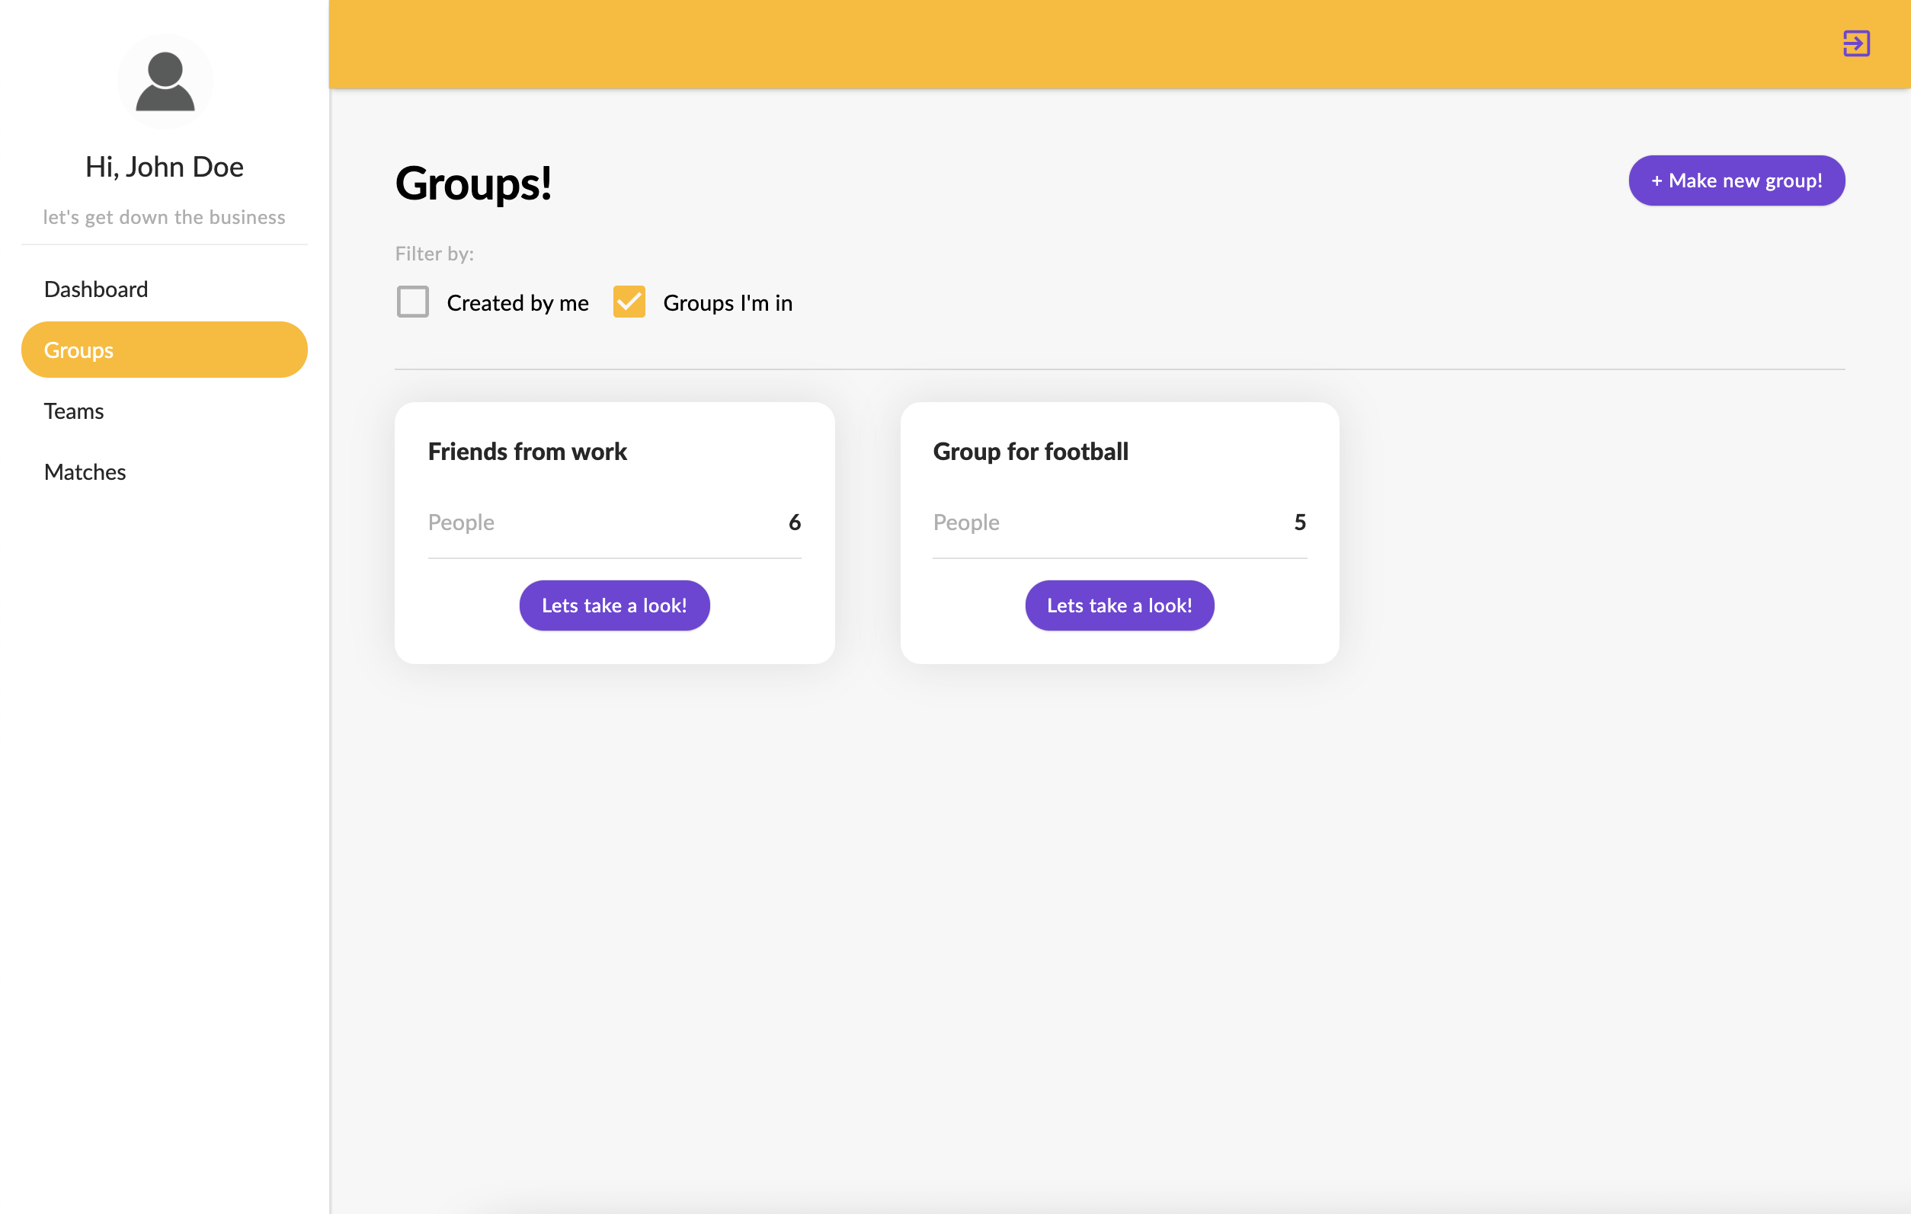Uncheck the Groups I'm in checkbox

[x=629, y=302]
